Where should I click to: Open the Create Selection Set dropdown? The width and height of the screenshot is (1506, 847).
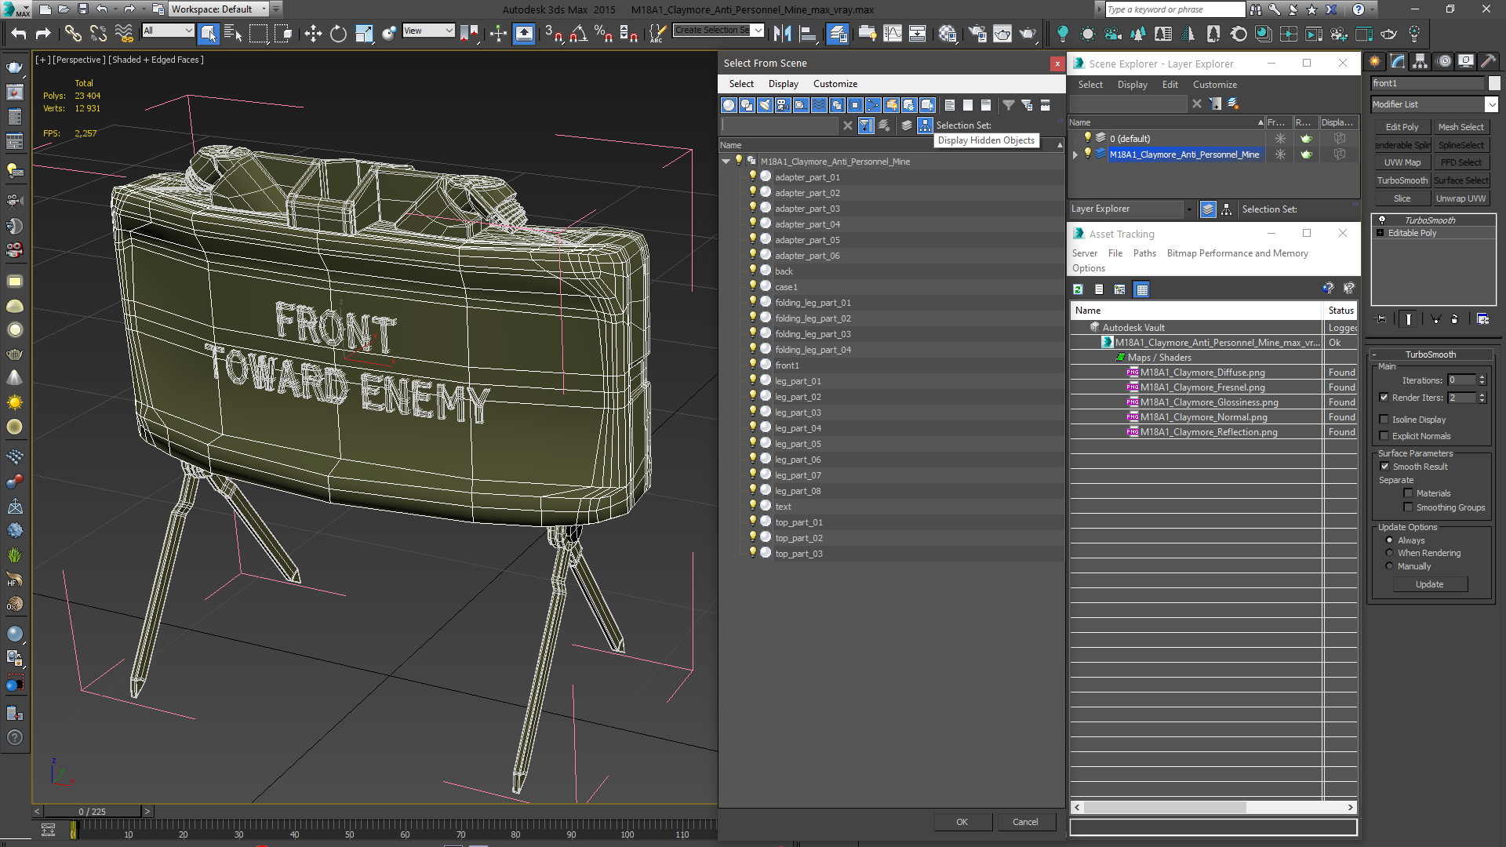pyautogui.click(x=718, y=31)
